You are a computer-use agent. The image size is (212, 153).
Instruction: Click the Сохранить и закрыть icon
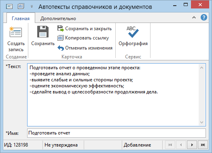pyautogui.click(x=60, y=29)
